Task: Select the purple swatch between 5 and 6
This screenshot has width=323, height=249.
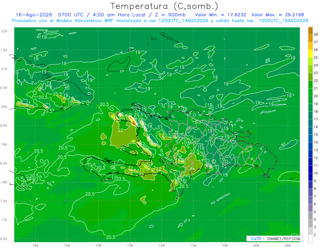Action: 310,208
